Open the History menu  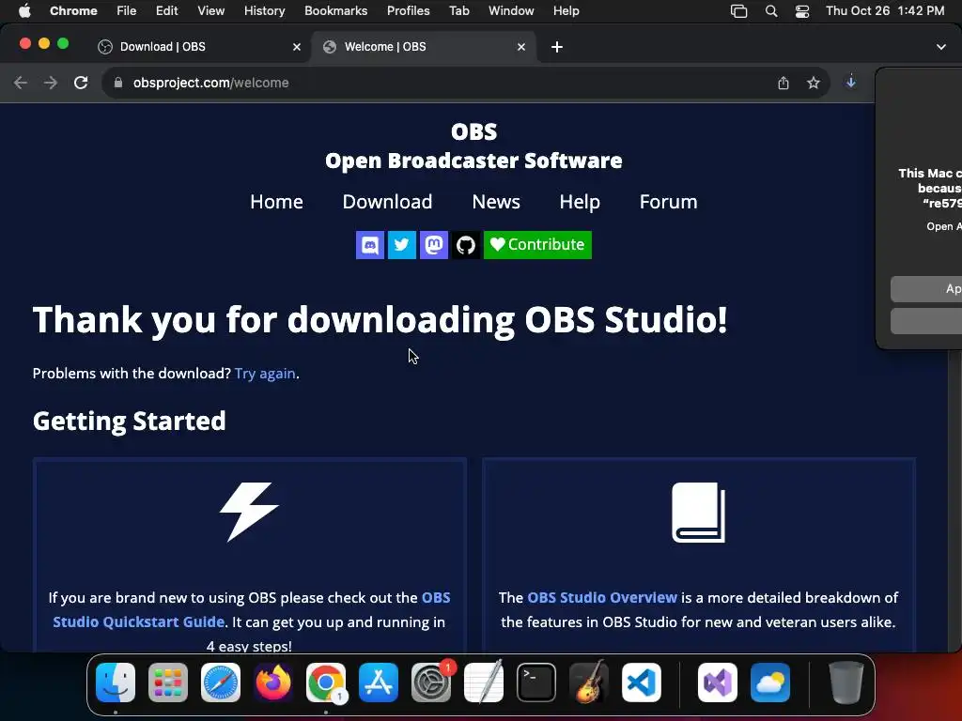tap(264, 11)
